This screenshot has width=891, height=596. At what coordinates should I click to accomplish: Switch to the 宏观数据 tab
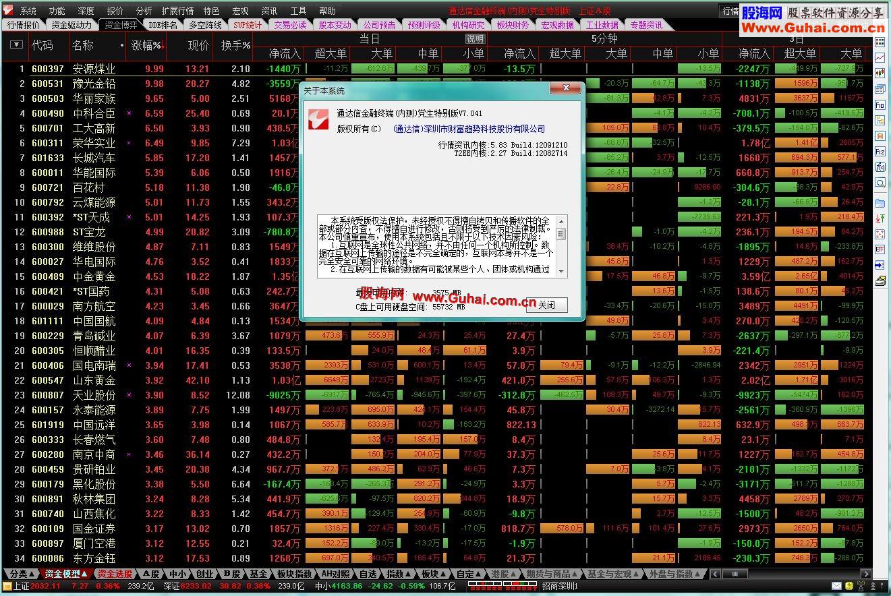[x=557, y=25]
